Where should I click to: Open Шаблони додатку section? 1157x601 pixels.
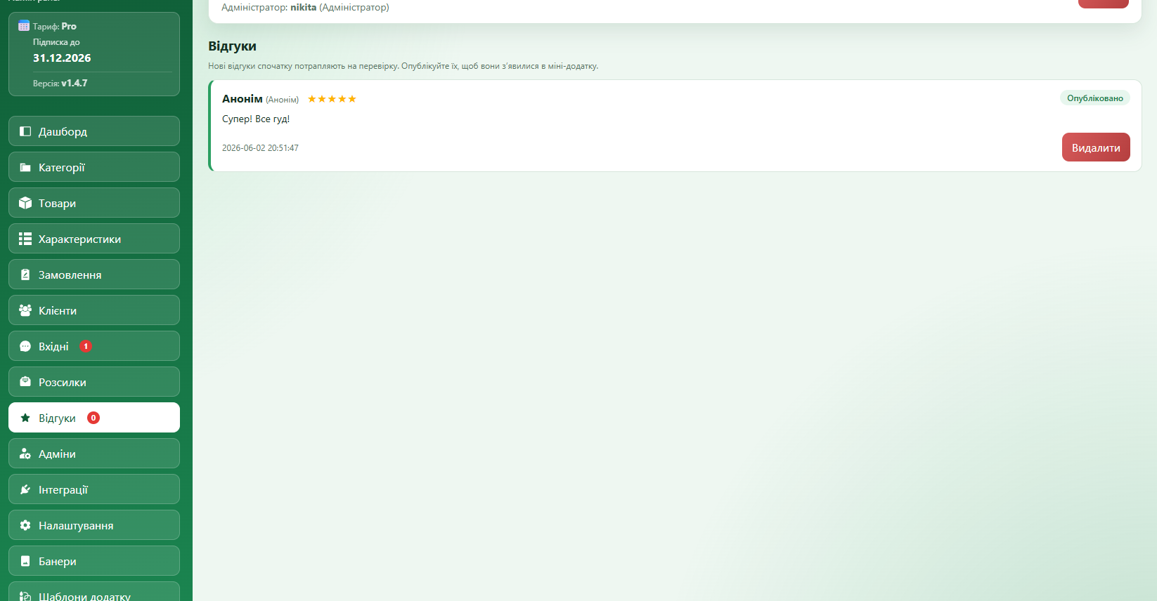pos(94,592)
